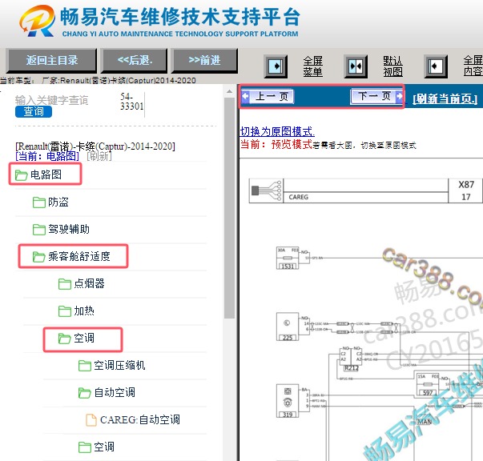Select 默认视图 layout option
The height and width of the screenshot is (461, 483).
tap(392, 66)
